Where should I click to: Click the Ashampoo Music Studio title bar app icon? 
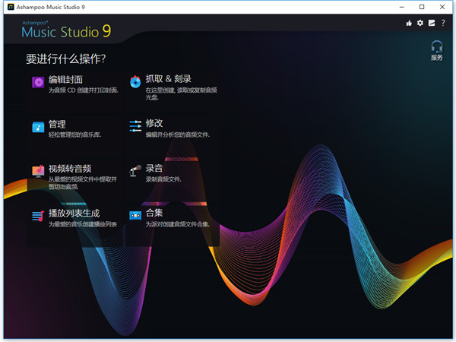pyautogui.click(x=11, y=7)
